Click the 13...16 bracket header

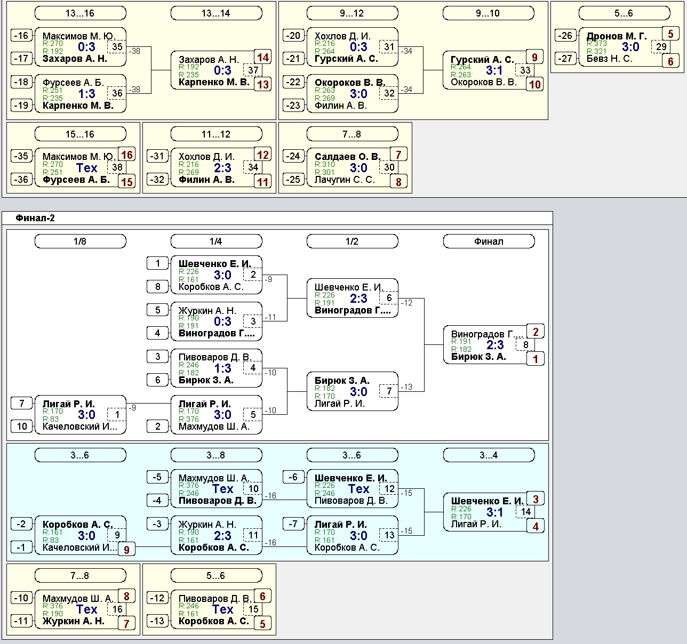coord(80,13)
